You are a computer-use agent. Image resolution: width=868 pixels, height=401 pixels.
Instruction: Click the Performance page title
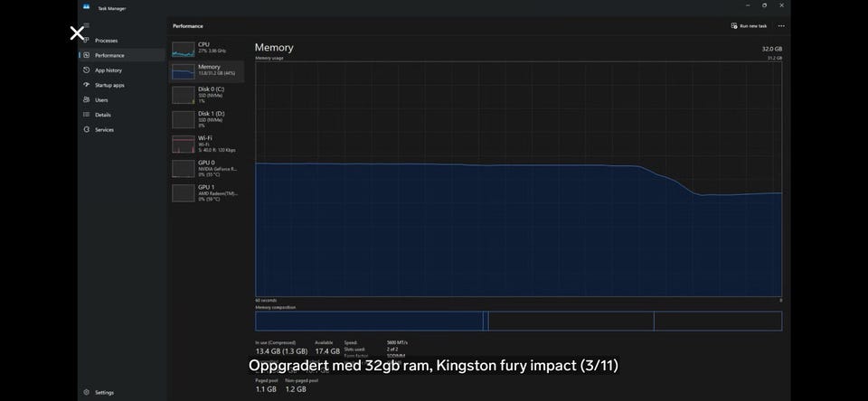188,26
